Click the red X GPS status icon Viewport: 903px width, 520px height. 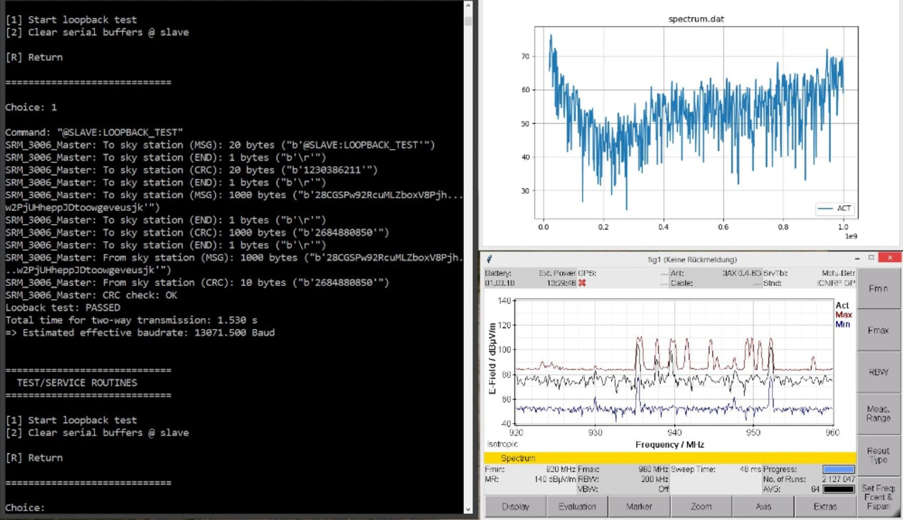582,283
